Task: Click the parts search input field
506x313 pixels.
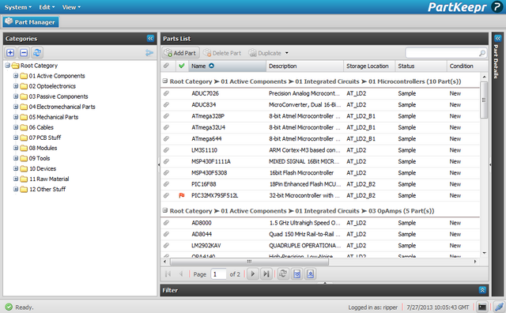Action: pyautogui.click(x=442, y=53)
